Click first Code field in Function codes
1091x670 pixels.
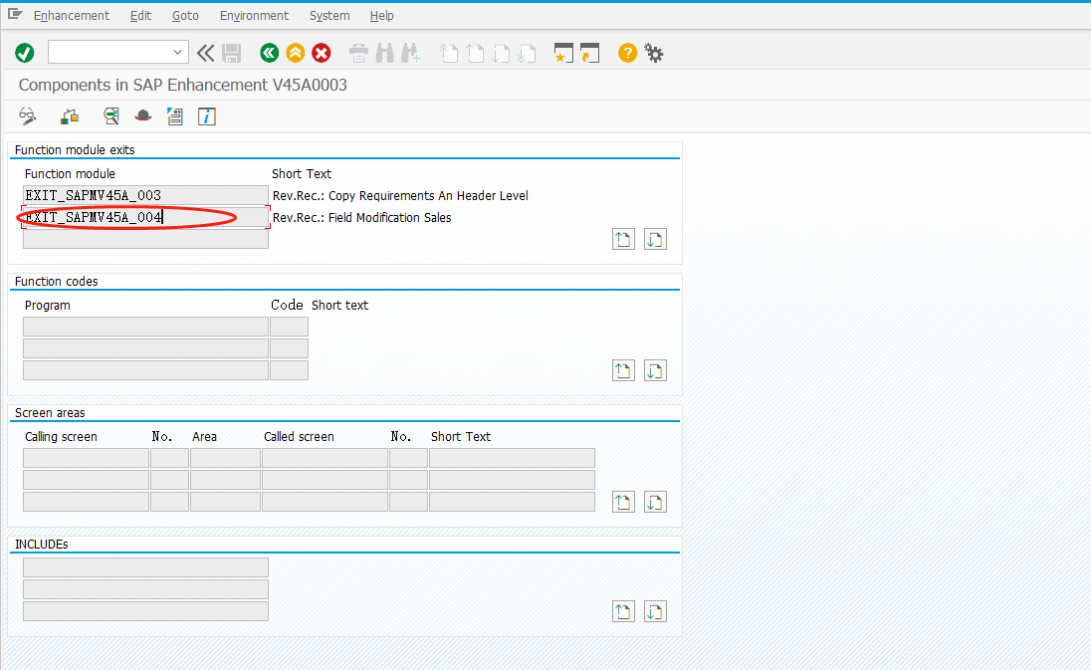tap(289, 327)
